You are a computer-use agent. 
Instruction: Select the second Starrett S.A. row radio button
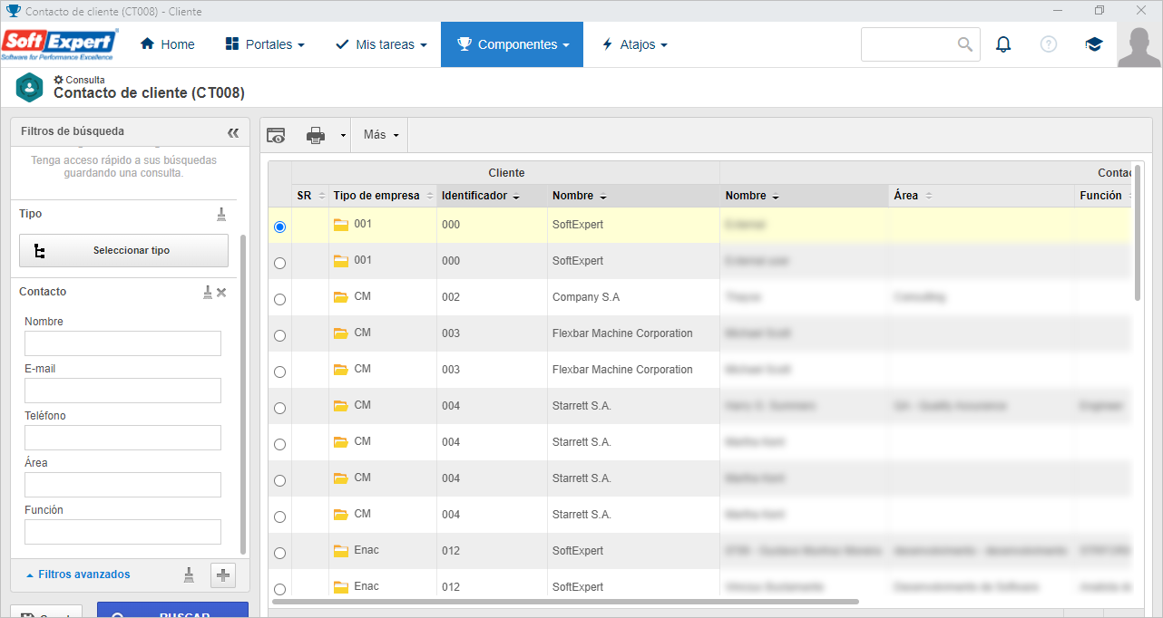click(x=279, y=444)
